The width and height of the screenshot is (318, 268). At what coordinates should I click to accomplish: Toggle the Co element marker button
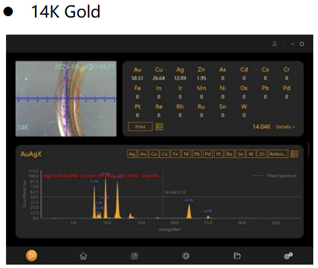154,154
